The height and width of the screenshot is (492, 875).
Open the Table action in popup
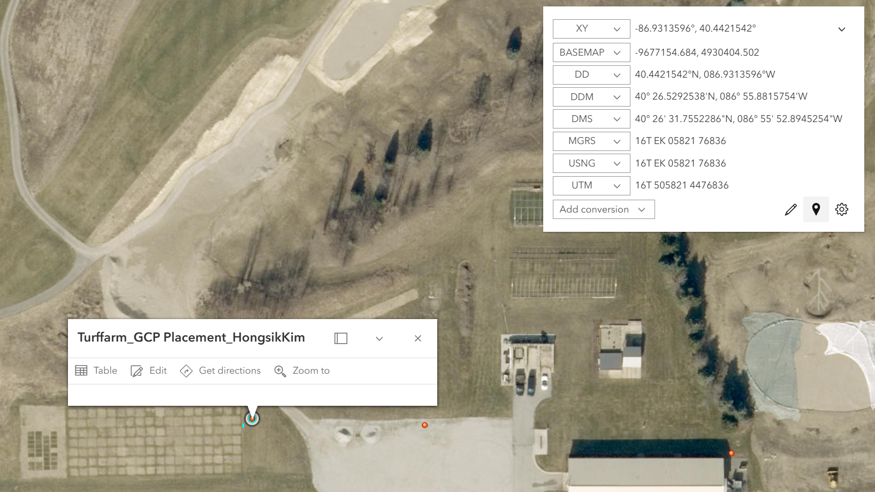96,370
